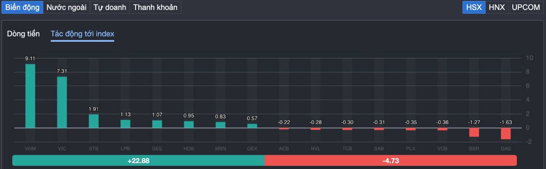Click the NVL ticker label
The image size is (546, 169).
click(315, 149)
